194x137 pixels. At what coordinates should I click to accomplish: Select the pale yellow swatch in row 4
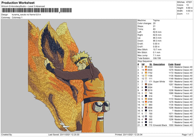tap(146, 76)
